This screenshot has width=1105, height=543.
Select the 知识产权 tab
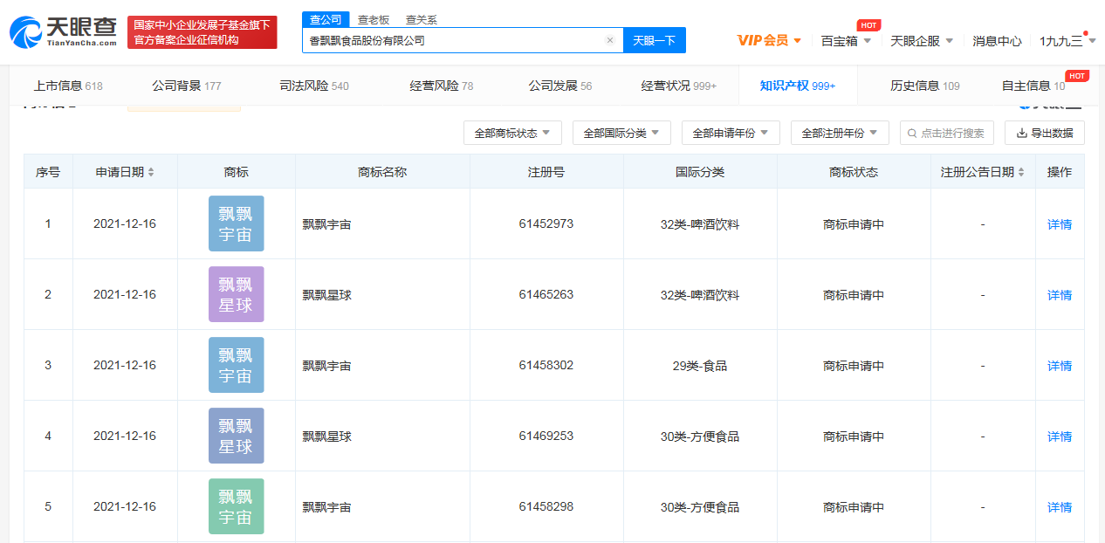[x=797, y=86]
